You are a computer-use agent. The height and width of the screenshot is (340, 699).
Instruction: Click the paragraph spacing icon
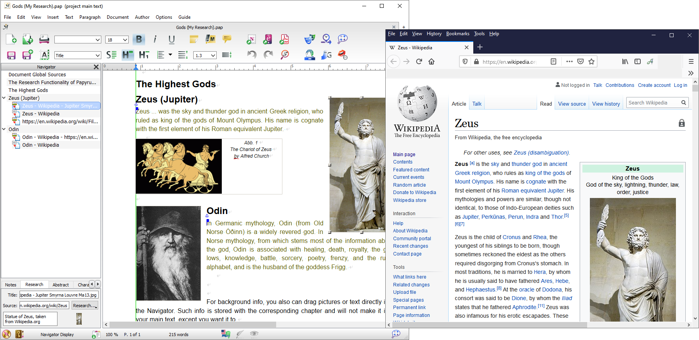227,55
